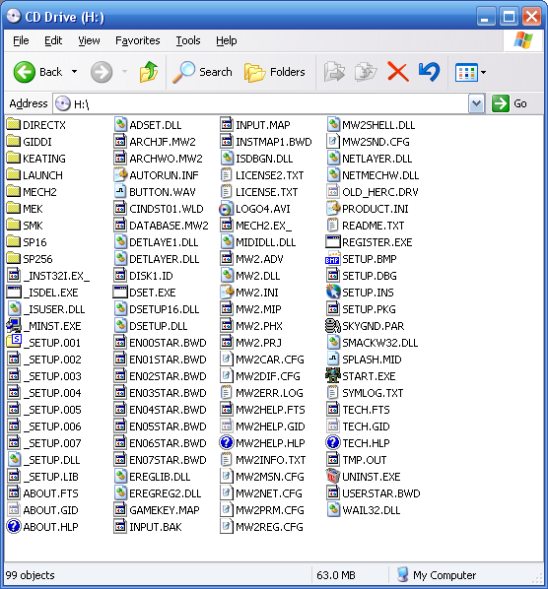Click the red Delete X icon

(397, 72)
